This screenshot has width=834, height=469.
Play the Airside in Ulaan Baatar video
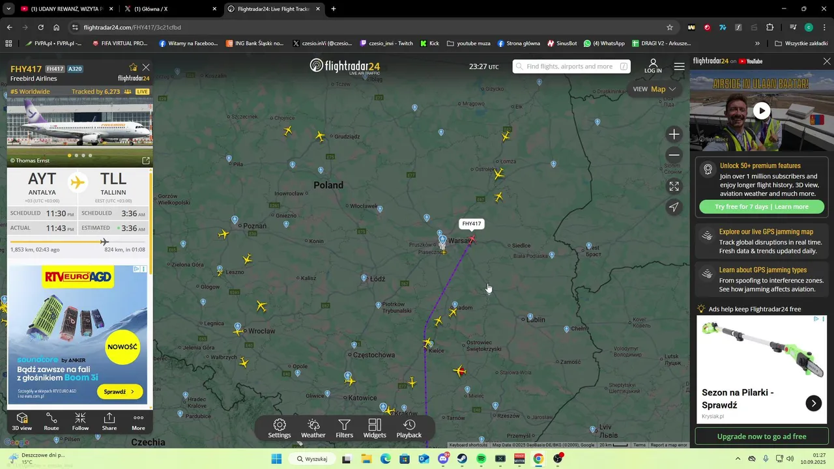[x=762, y=111]
